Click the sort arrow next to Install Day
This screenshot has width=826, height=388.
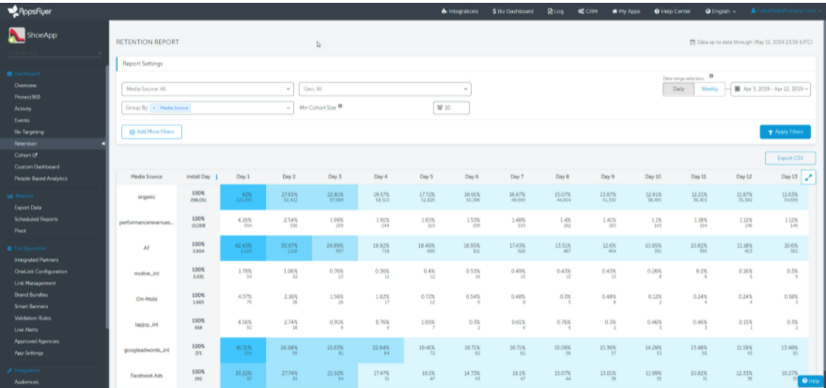tap(216, 177)
